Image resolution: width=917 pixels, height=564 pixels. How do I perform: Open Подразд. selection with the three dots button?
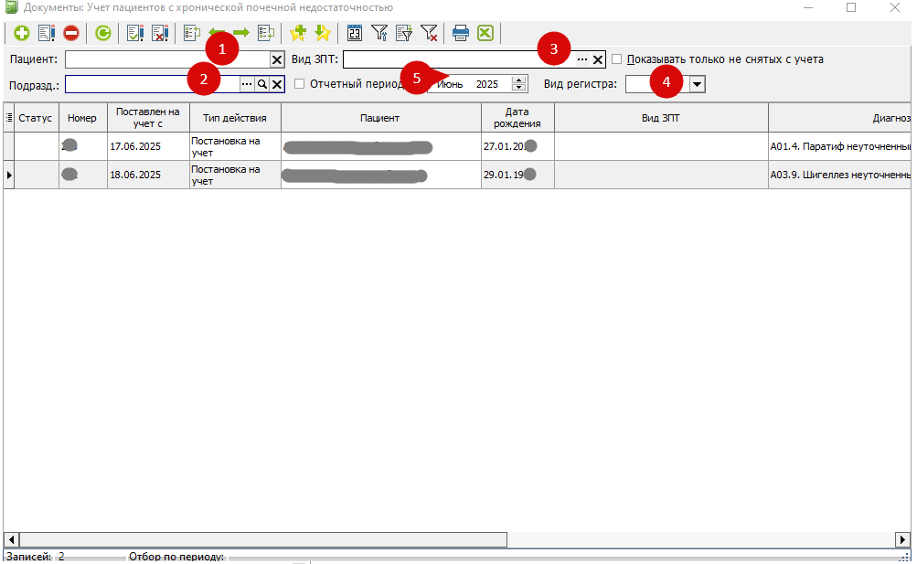247,85
